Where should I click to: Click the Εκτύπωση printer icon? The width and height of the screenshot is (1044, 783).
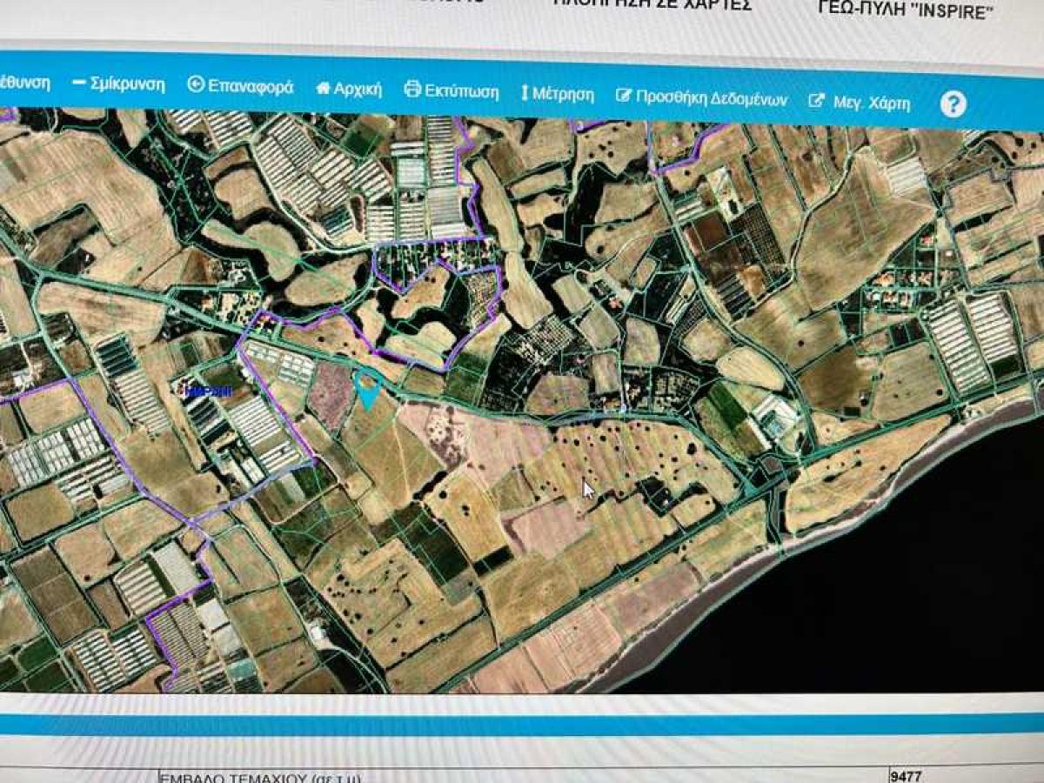412,90
